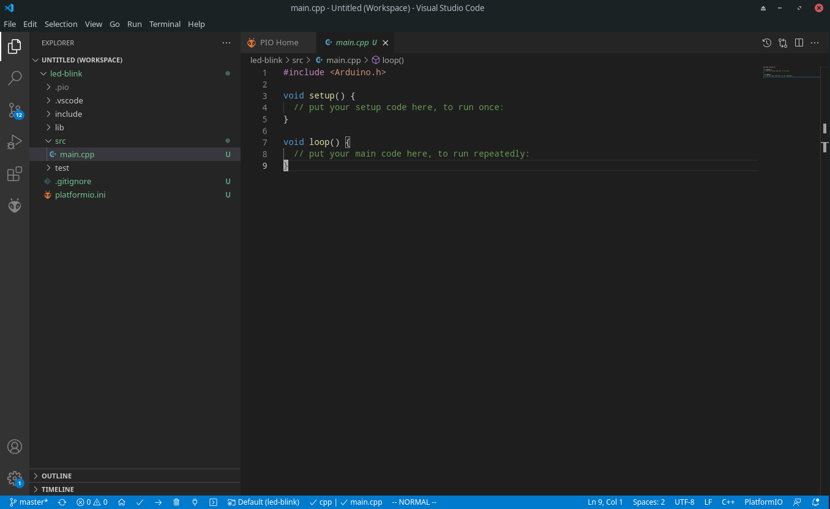Viewport: 830px width, 509px height.
Task: Open timeline history icon in editor toolbar
Action: pyautogui.click(x=766, y=43)
